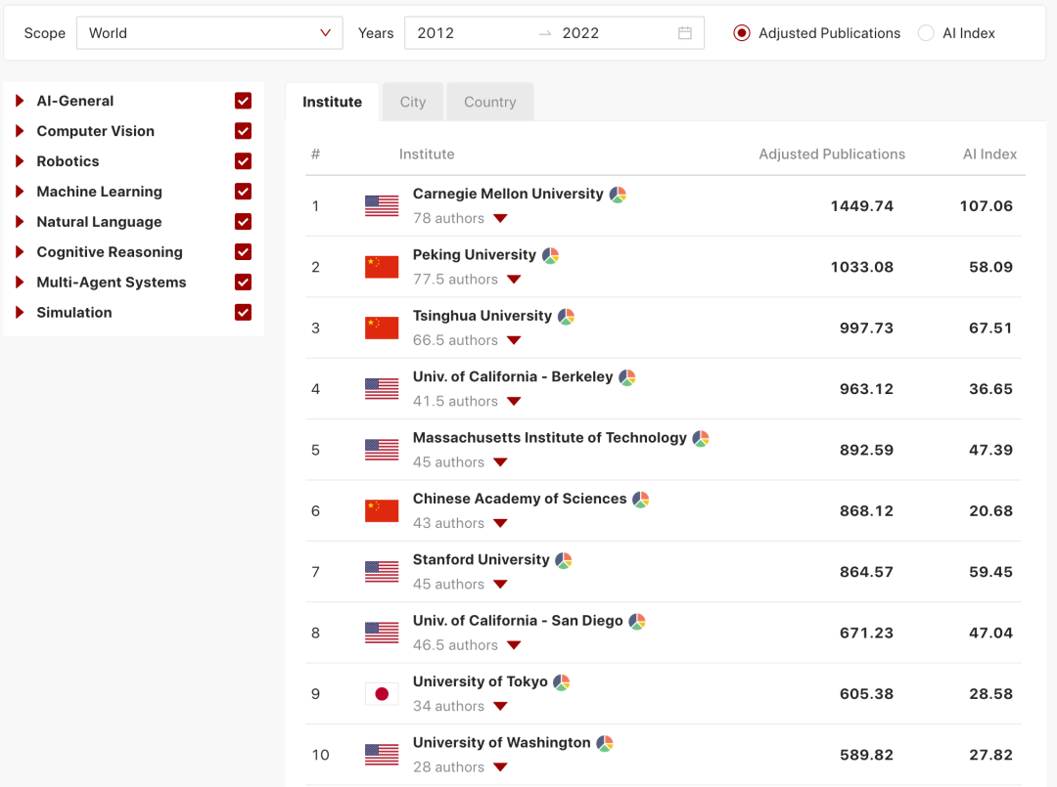Click Carnegie Mellon's 1449.74 publications value
Image resolution: width=1057 pixels, height=787 pixels.
861,206
